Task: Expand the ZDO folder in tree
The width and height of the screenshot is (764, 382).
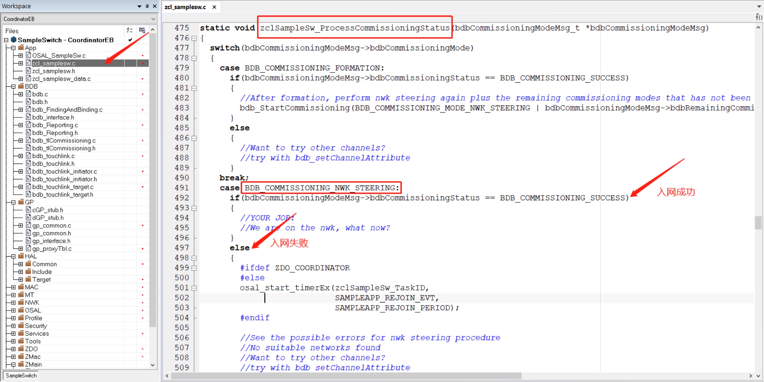Action: point(13,349)
